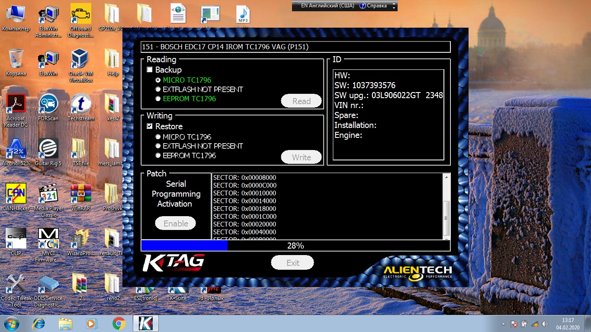Click the Enable patch button
The height and width of the screenshot is (332, 591).
pyautogui.click(x=176, y=223)
